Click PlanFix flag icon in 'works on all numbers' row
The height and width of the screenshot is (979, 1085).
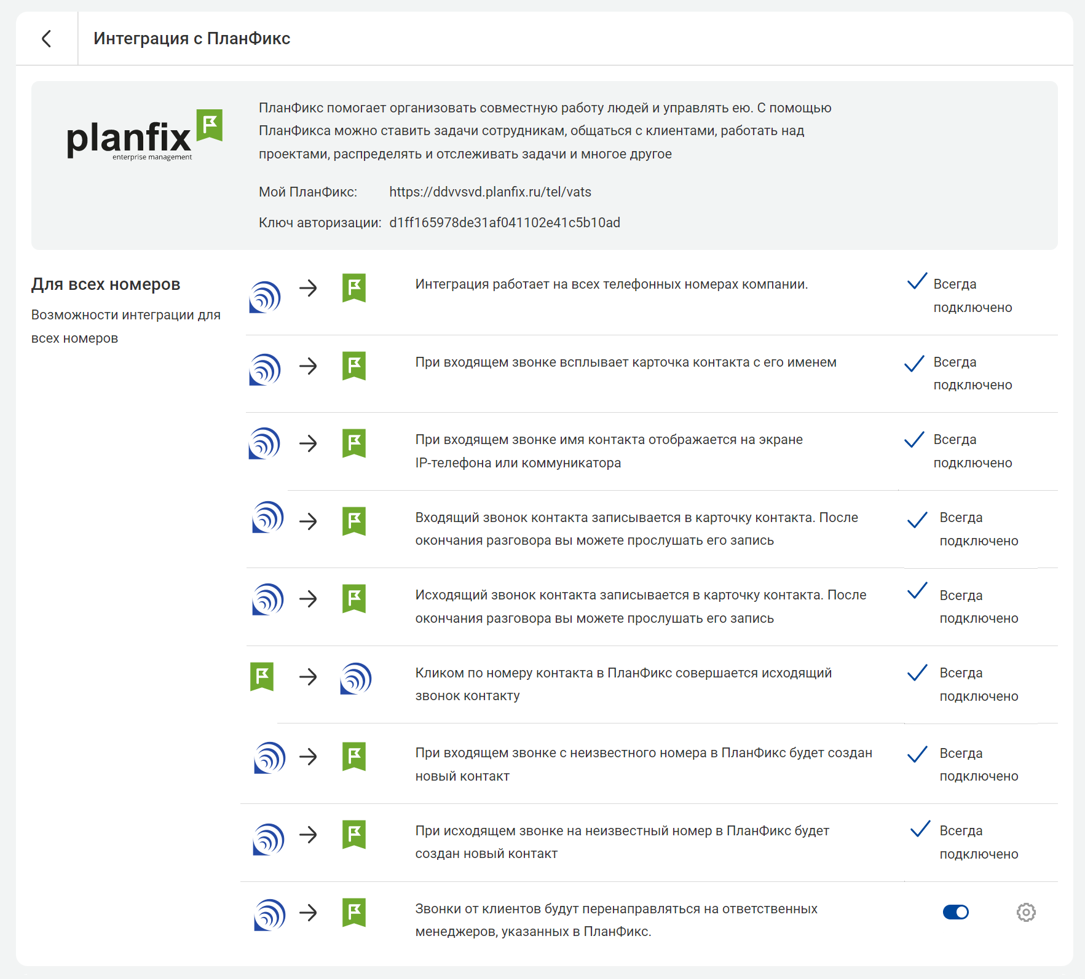354,288
